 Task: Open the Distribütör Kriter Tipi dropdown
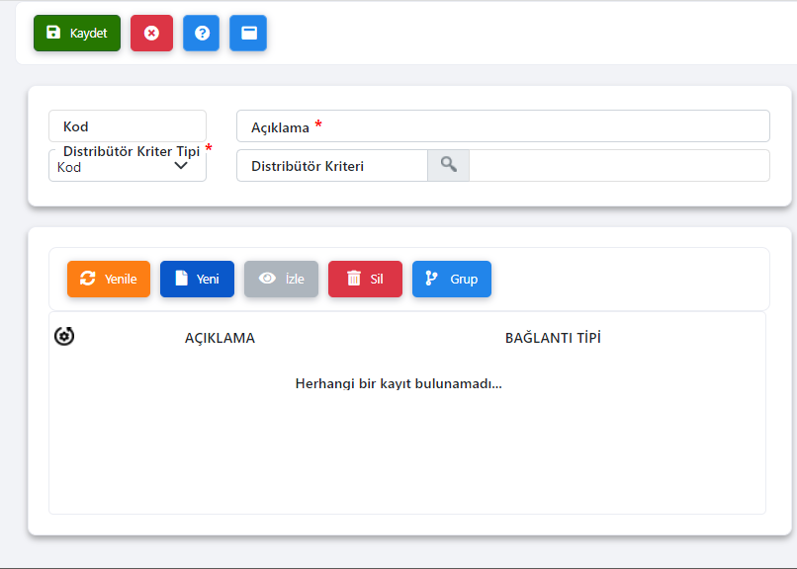click(x=119, y=166)
